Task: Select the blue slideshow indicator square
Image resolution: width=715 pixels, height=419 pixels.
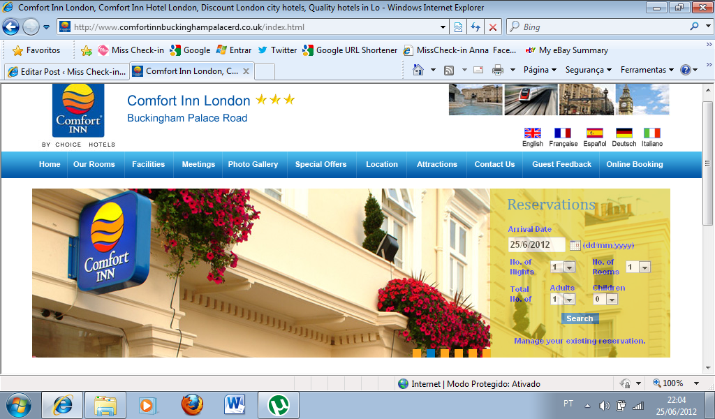Action: coord(431,353)
